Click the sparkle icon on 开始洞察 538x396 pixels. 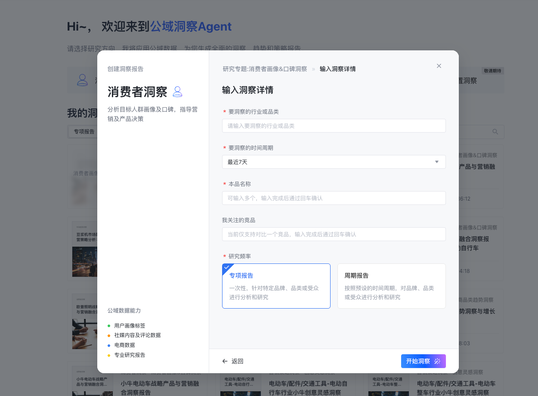point(437,361)
